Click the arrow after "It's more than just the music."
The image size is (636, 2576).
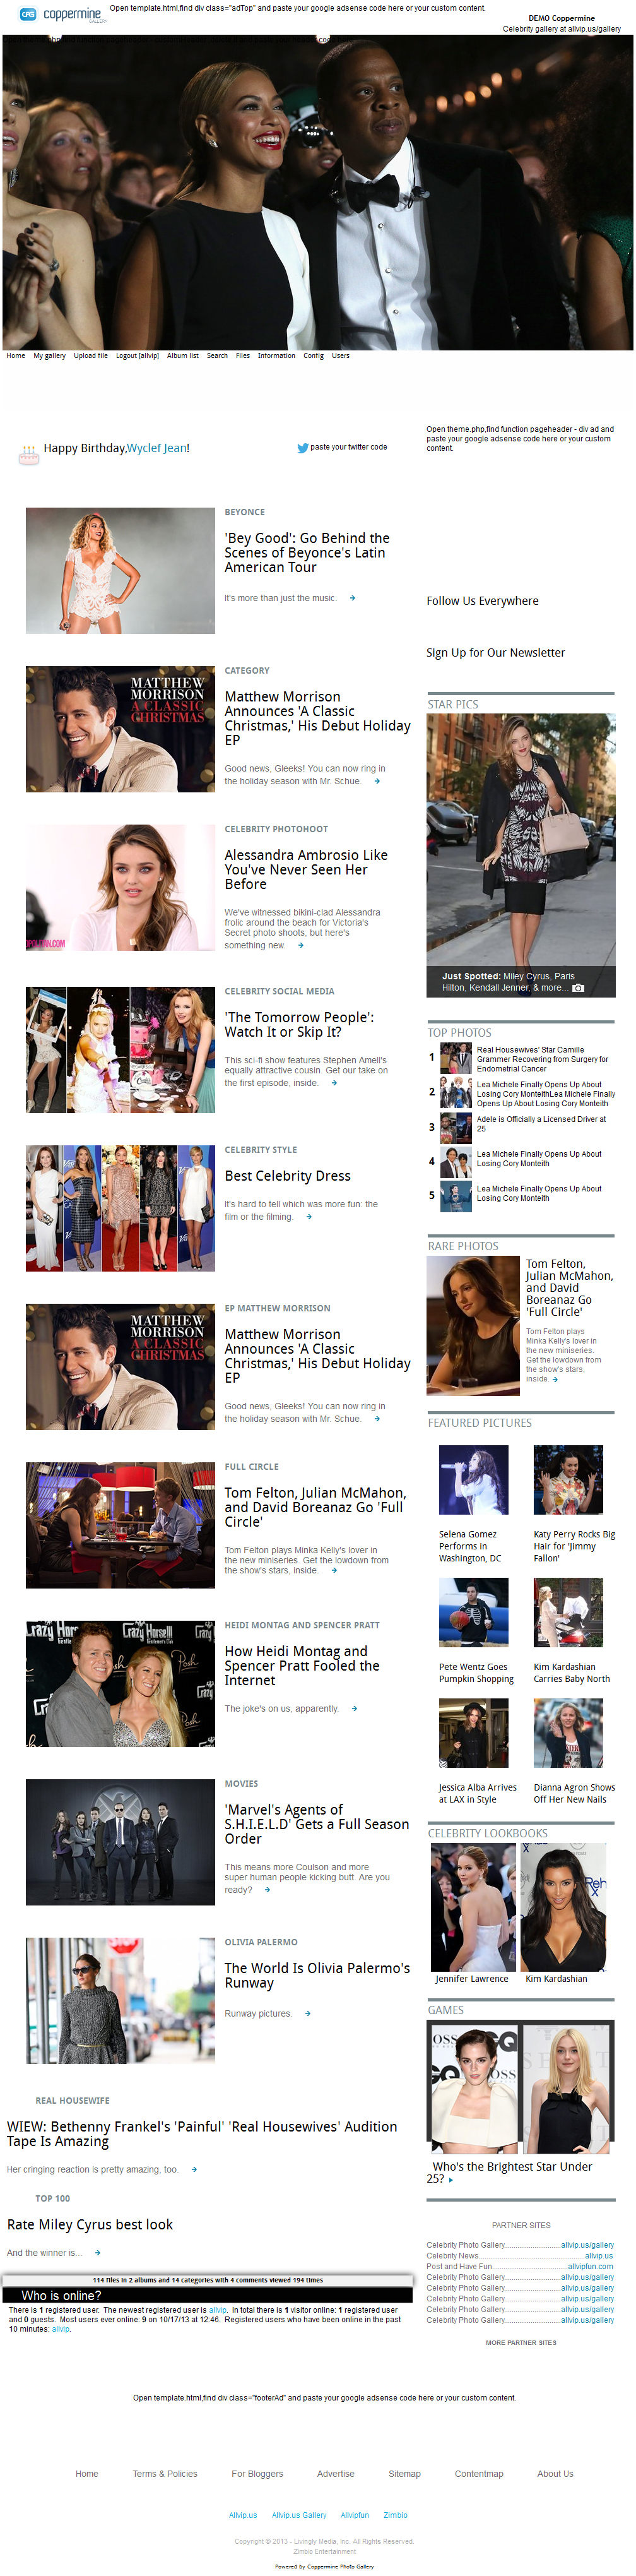tap(352, 598)
